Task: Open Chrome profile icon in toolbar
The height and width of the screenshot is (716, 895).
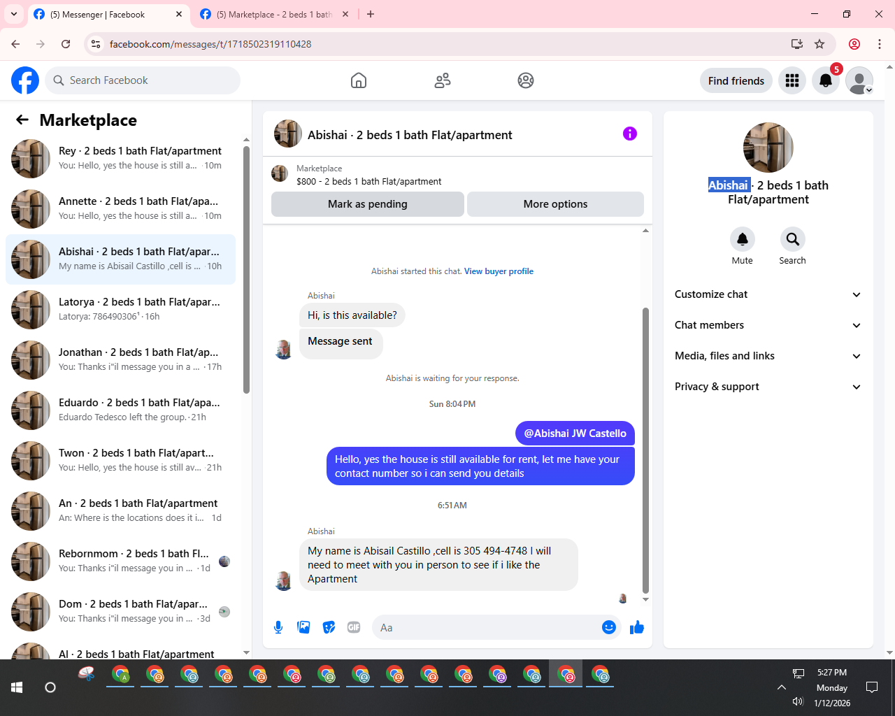Action: pos(854,44)
